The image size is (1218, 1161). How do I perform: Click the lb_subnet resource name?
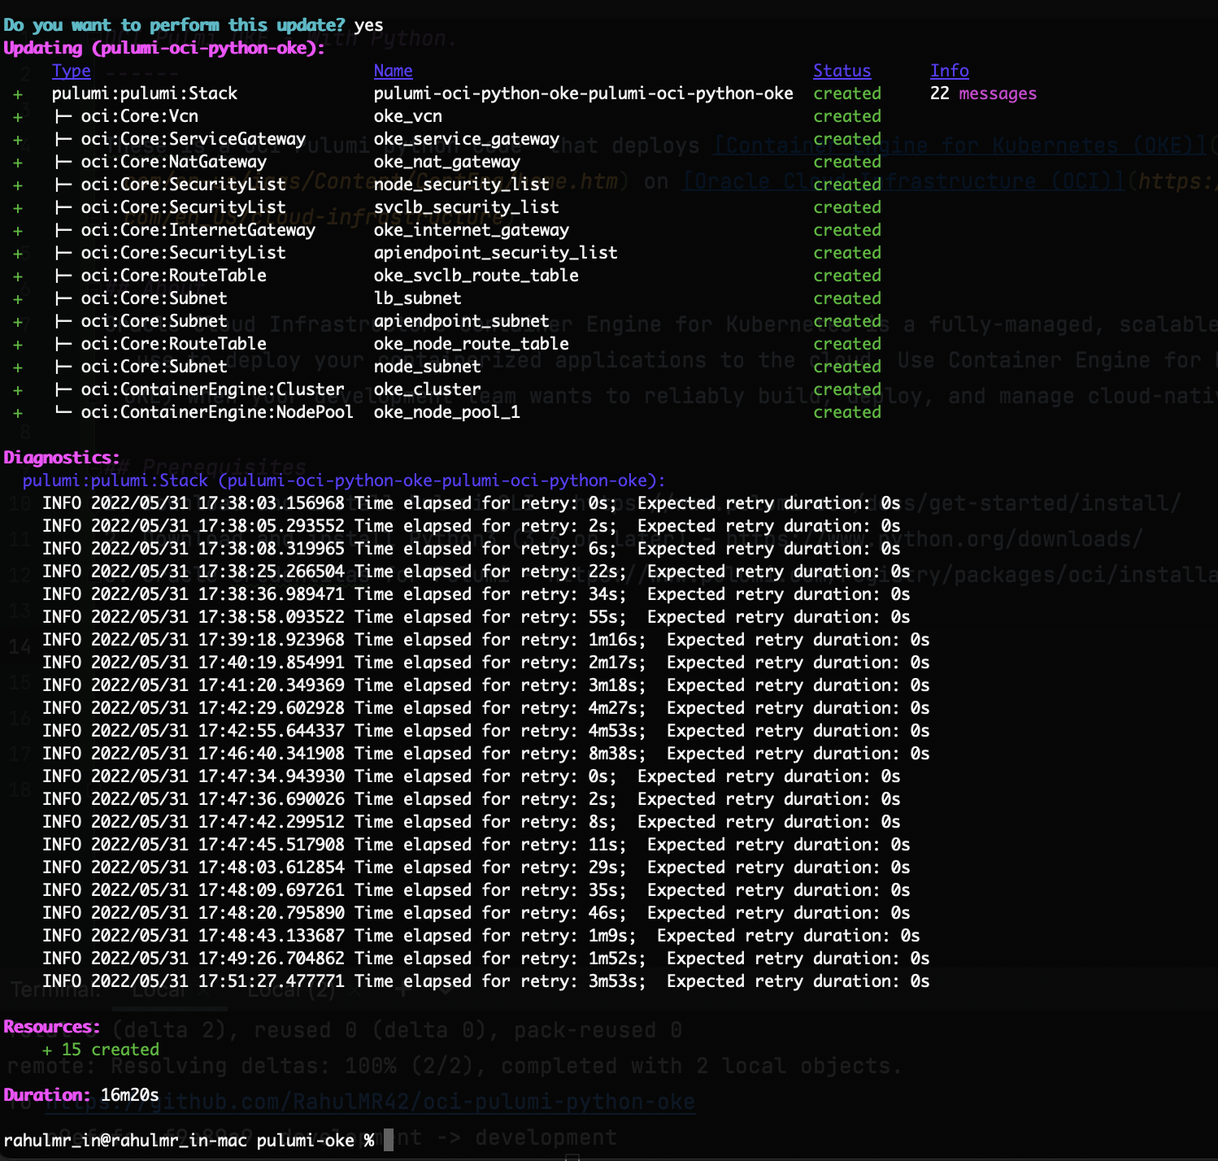418,298
